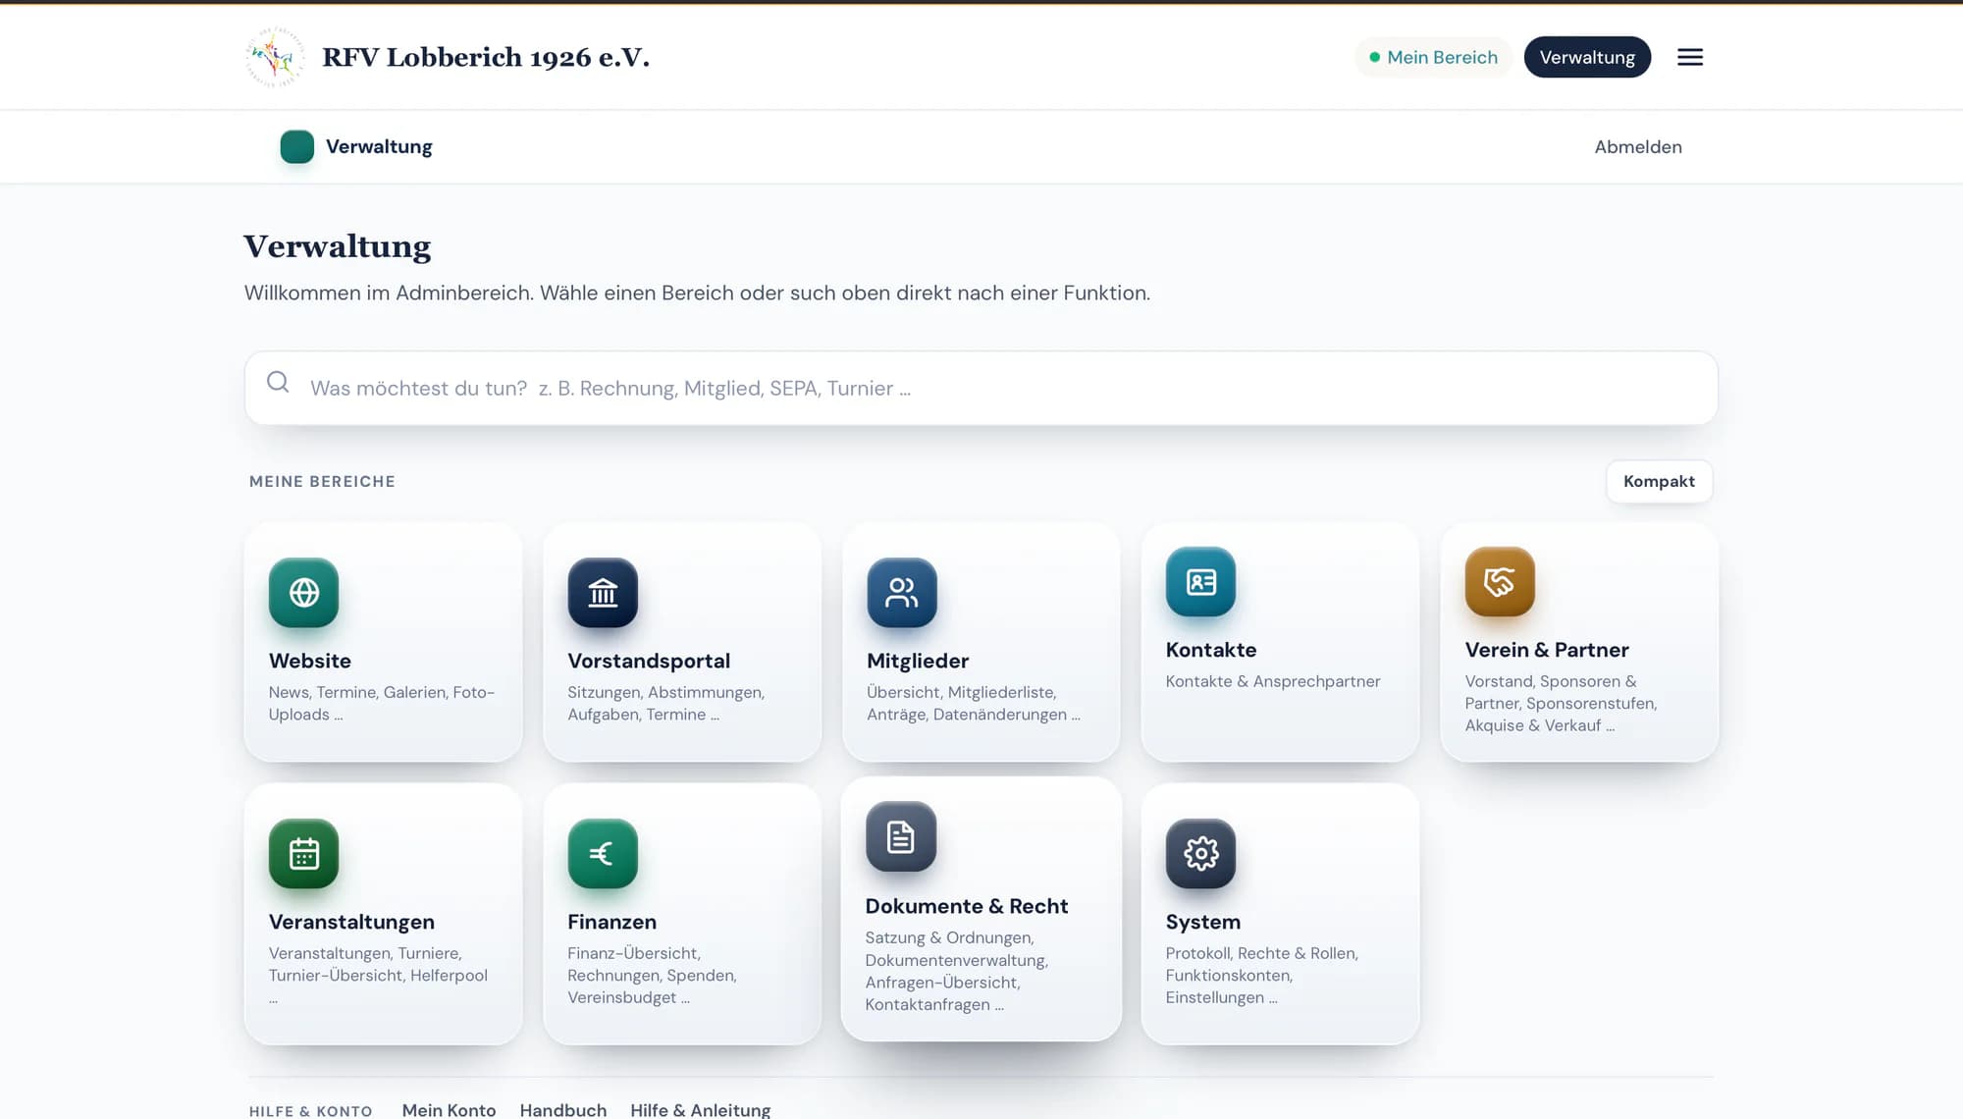Open the System gear icon

click(x=1200, y=854)
